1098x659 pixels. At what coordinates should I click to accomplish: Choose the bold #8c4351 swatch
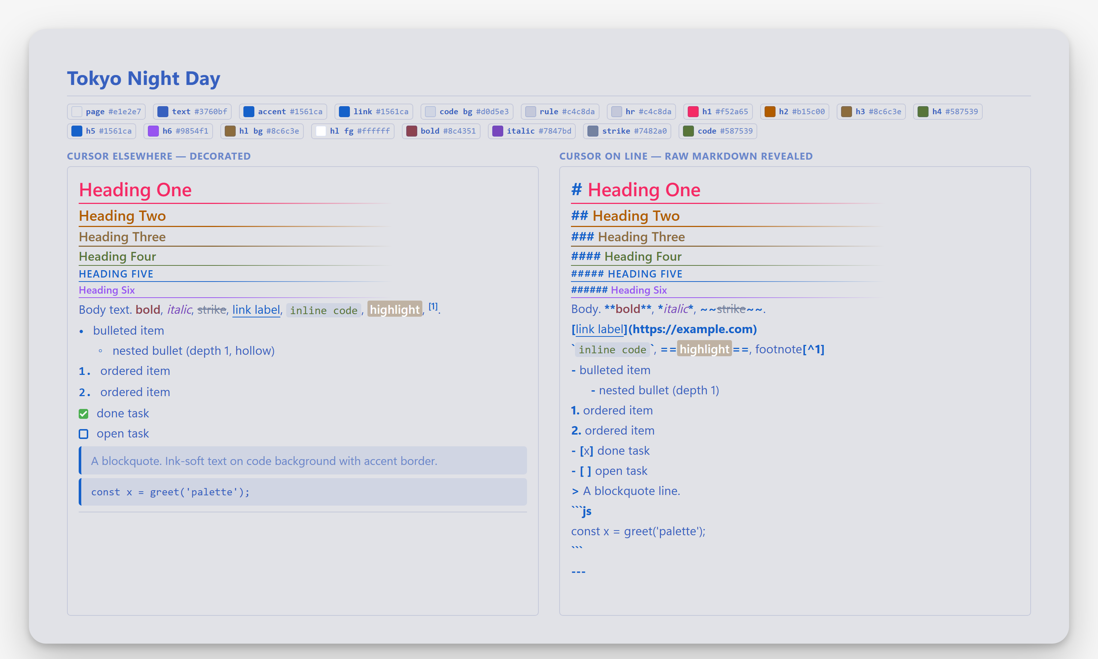[x=441, y=131]
